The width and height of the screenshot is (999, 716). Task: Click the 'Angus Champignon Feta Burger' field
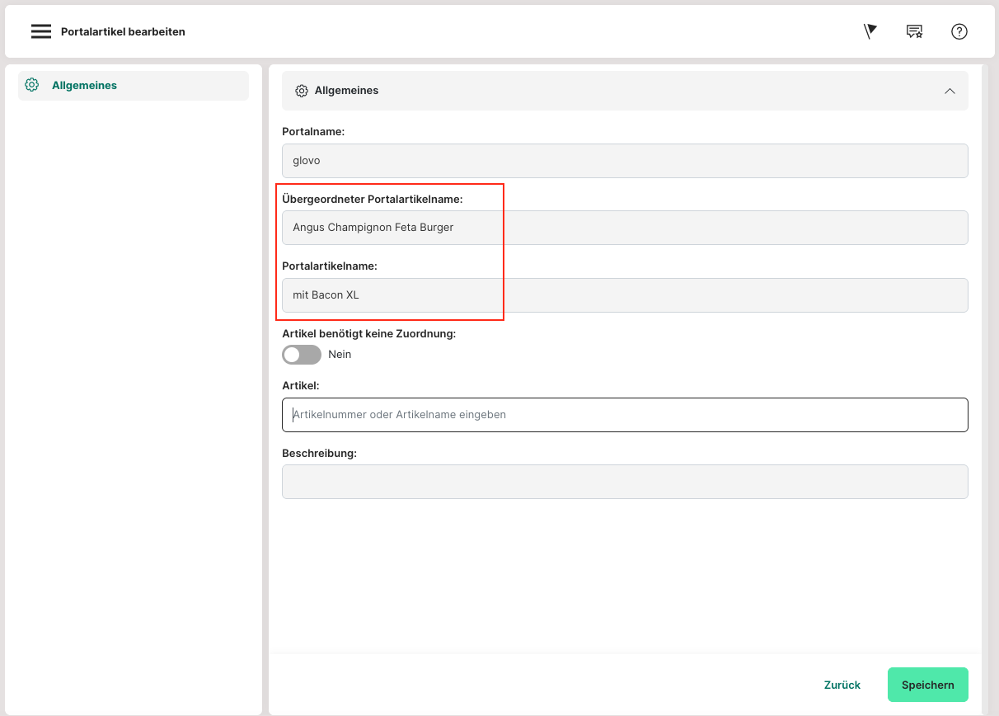tap(625, 228)
